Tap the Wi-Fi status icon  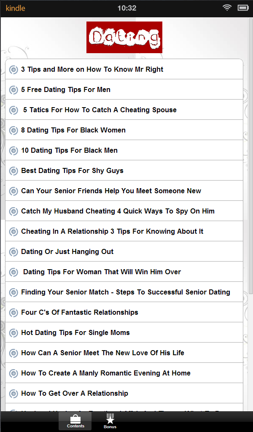[227, 8]
